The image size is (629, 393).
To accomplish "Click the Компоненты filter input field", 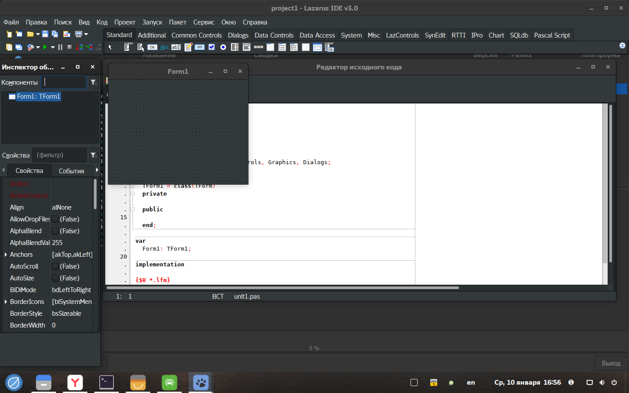I will (64, 82).
